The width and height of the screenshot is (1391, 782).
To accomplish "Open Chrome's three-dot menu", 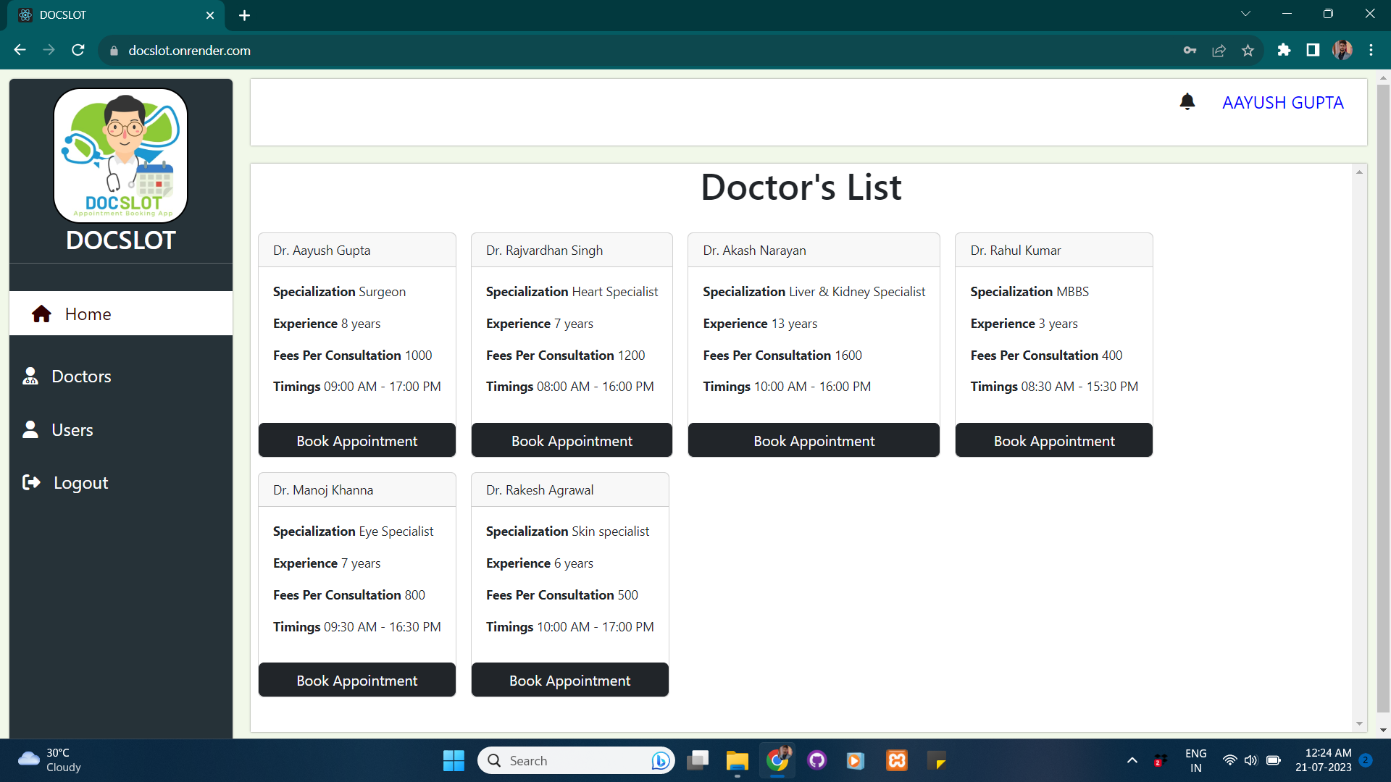I will coord(1371,50).
